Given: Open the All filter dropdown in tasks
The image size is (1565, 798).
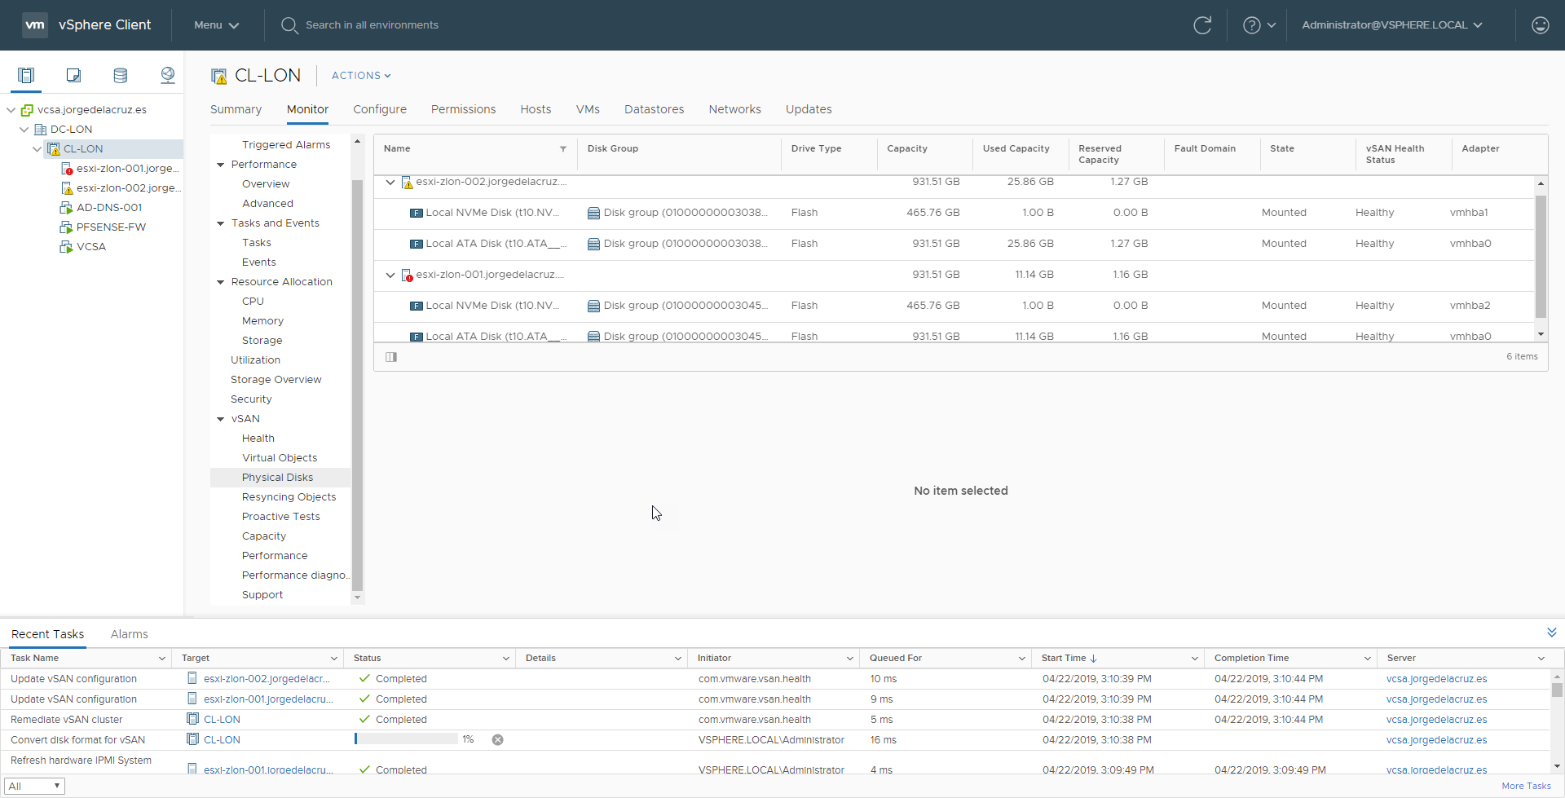Looking at the screenshot, I should click(34, 786).
